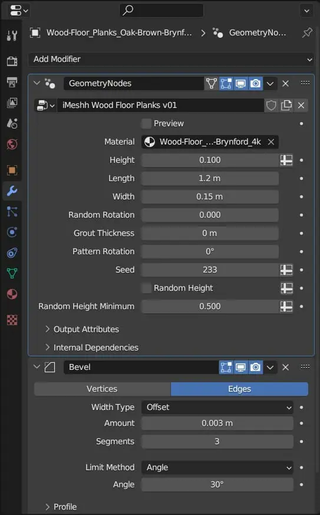
Task: Open the Modifiers wrench tab
Action: [12, 191]
